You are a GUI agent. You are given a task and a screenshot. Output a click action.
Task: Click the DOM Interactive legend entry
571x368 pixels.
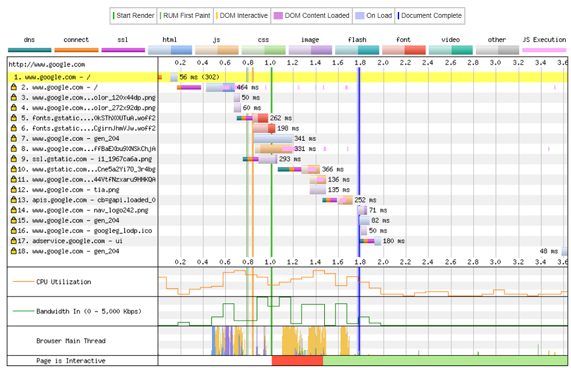242,16
